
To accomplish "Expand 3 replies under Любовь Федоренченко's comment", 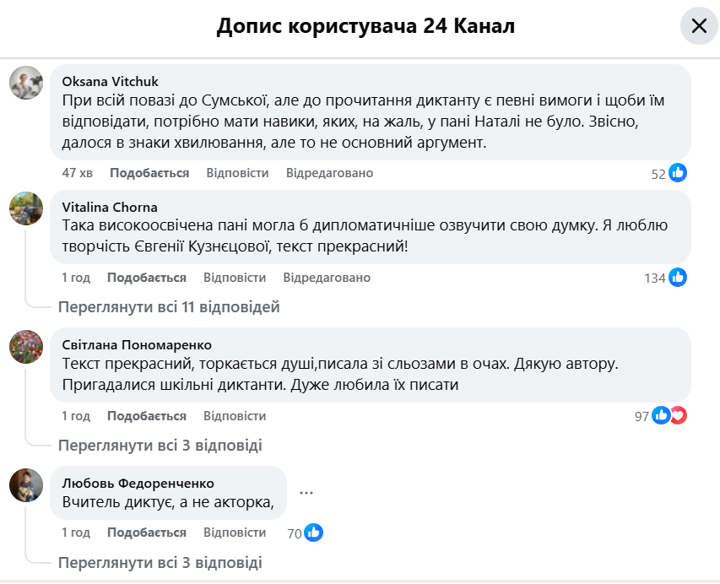I will 160,562.
